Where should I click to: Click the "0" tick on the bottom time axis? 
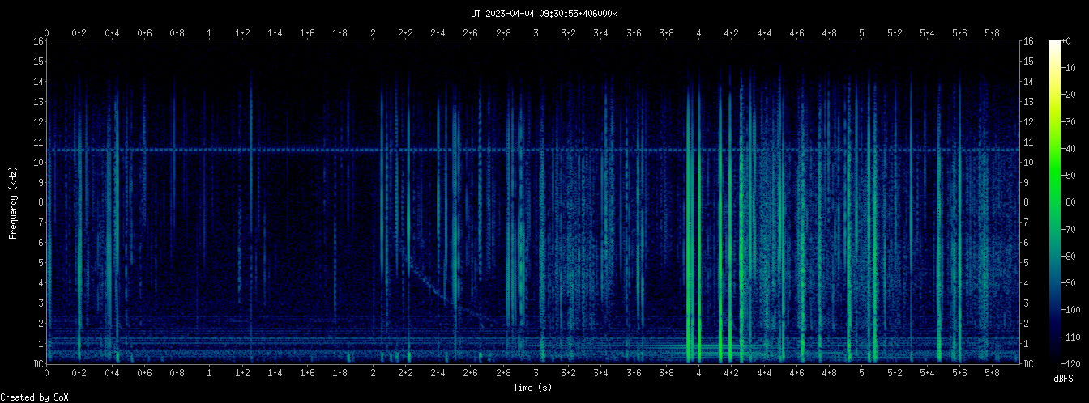(x=47, y=374)
